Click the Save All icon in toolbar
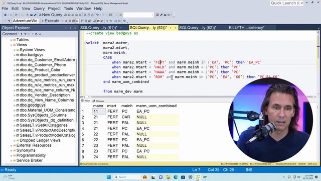 (35, 15)
